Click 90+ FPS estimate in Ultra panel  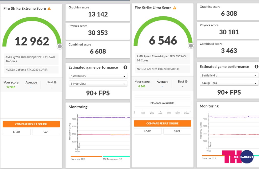click(229, 92)
